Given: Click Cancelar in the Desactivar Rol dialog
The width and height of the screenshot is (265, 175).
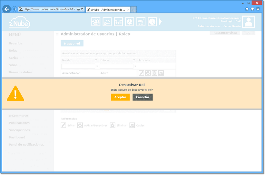Looking at the screenshot, I should pos(142,97).
